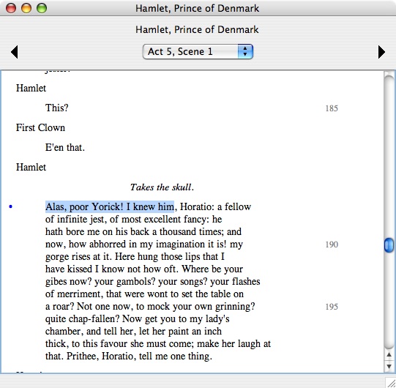Click the line number 195
Image resolution: width=396 pixels, height=388 pixels.
tap(332, 307)
